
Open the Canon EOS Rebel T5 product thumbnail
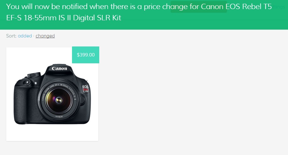[x=52, y=94]
